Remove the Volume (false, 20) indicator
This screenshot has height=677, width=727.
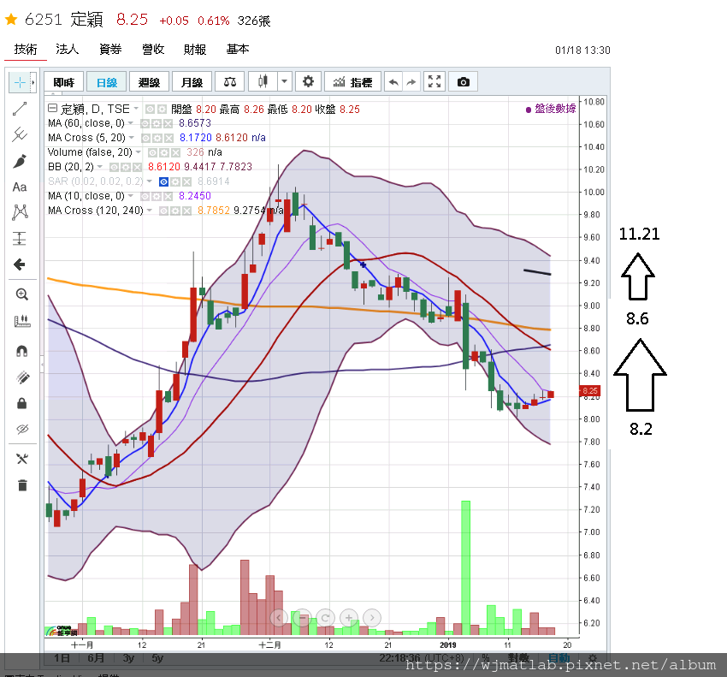tap(175, 152)
